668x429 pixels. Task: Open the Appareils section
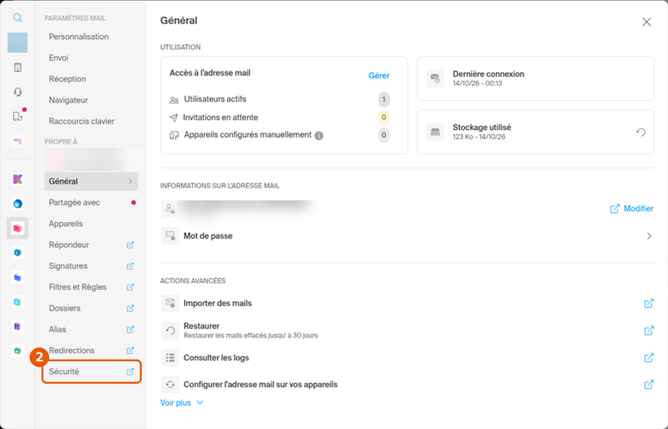click(66, 224)
